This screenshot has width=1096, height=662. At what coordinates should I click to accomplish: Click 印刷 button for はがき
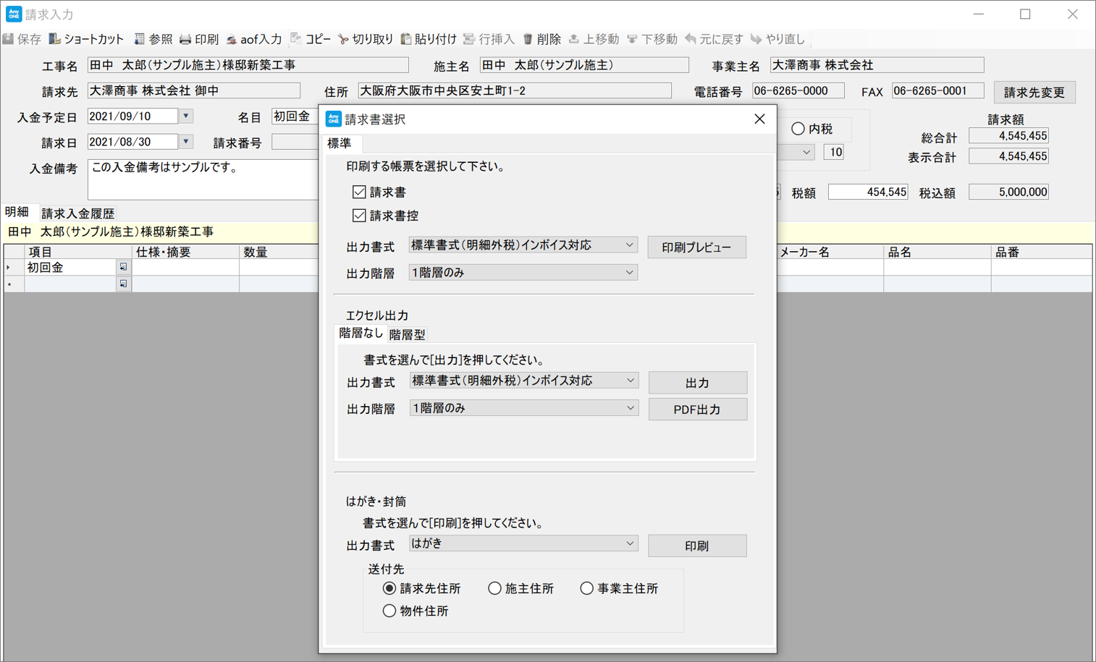pyautogui.click(x=696, y=546)
